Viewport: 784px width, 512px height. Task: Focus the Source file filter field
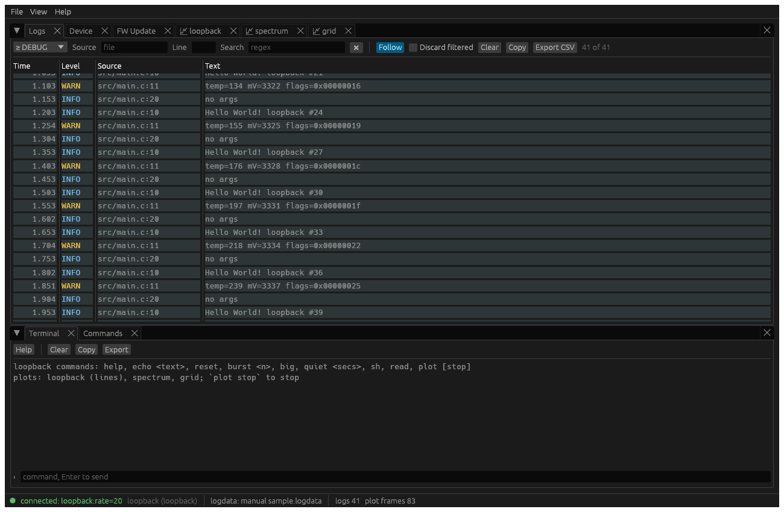[x=134, y=48]
